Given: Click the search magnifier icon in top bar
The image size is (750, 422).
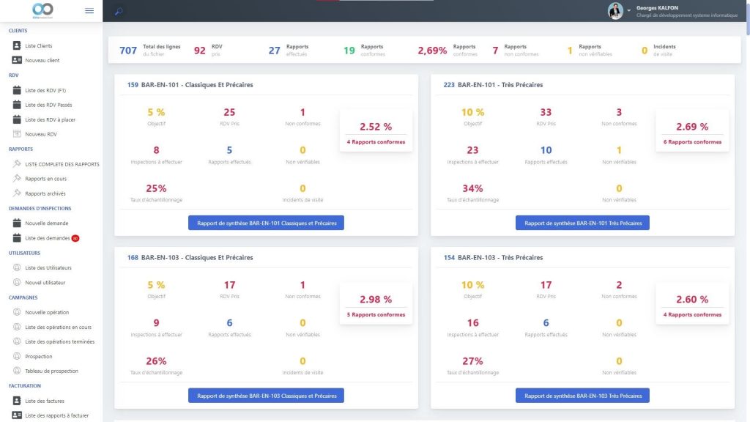Looking at the screenshot, I should tap(119, 11).
